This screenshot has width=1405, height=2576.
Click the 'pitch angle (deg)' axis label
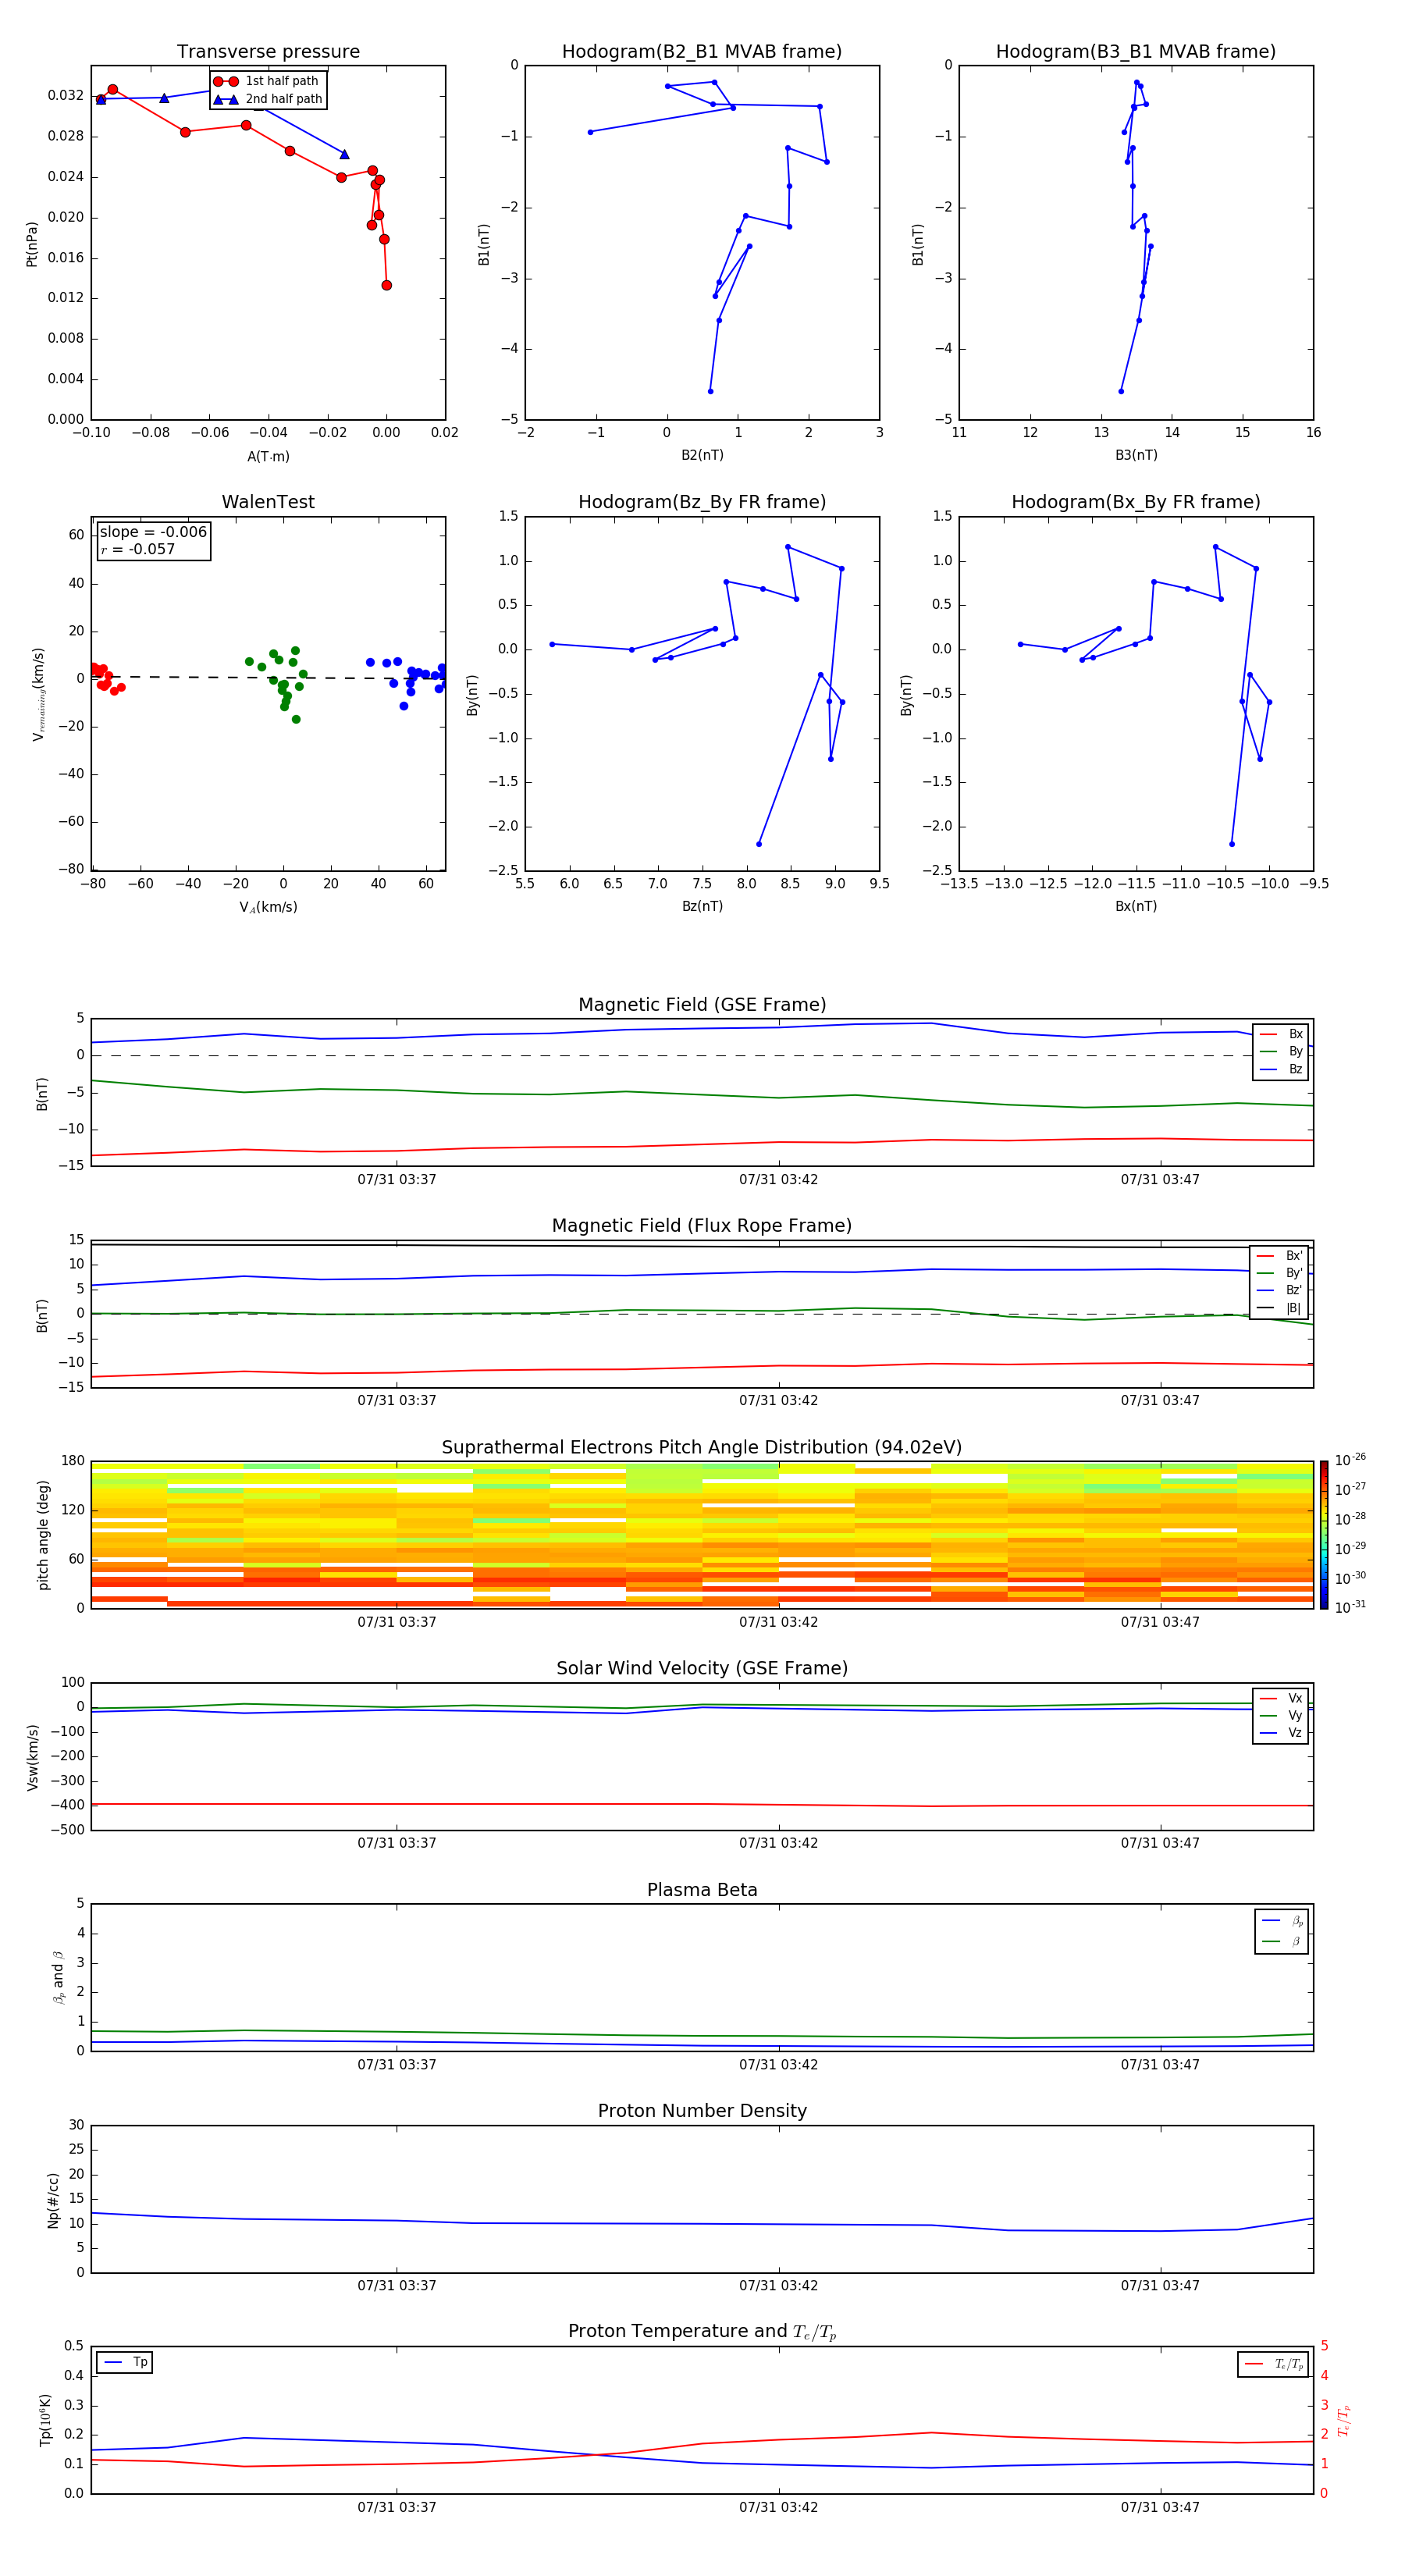pyautogui.click(x=43, y=1535)
